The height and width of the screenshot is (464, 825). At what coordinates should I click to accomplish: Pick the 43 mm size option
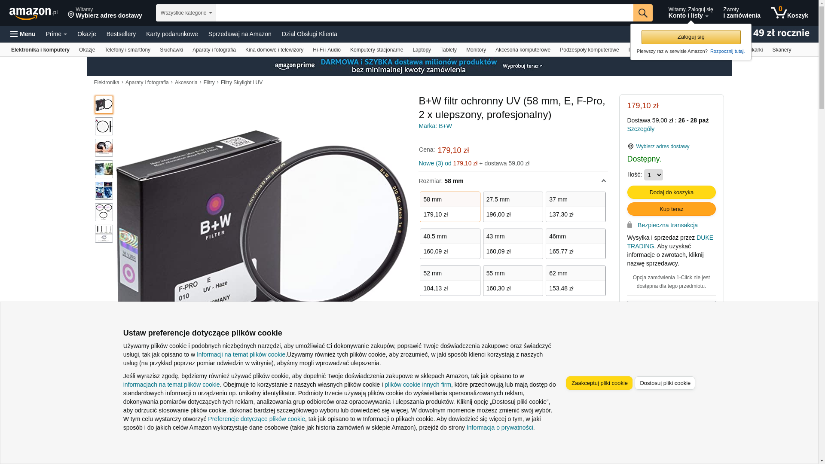click(x=513, y=244)
